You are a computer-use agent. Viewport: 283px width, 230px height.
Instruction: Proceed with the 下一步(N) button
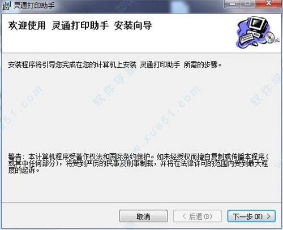[x=251, y=216]
